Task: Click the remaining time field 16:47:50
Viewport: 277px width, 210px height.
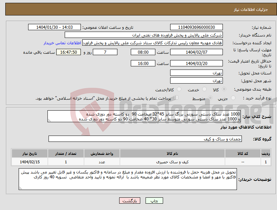Action: tap(68, 52)
